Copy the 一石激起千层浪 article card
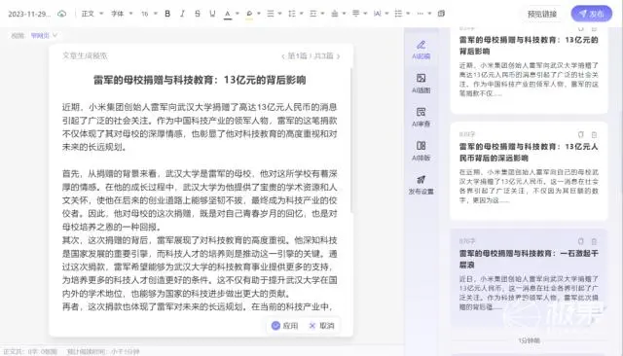The image size is (623, 356). 581,241
